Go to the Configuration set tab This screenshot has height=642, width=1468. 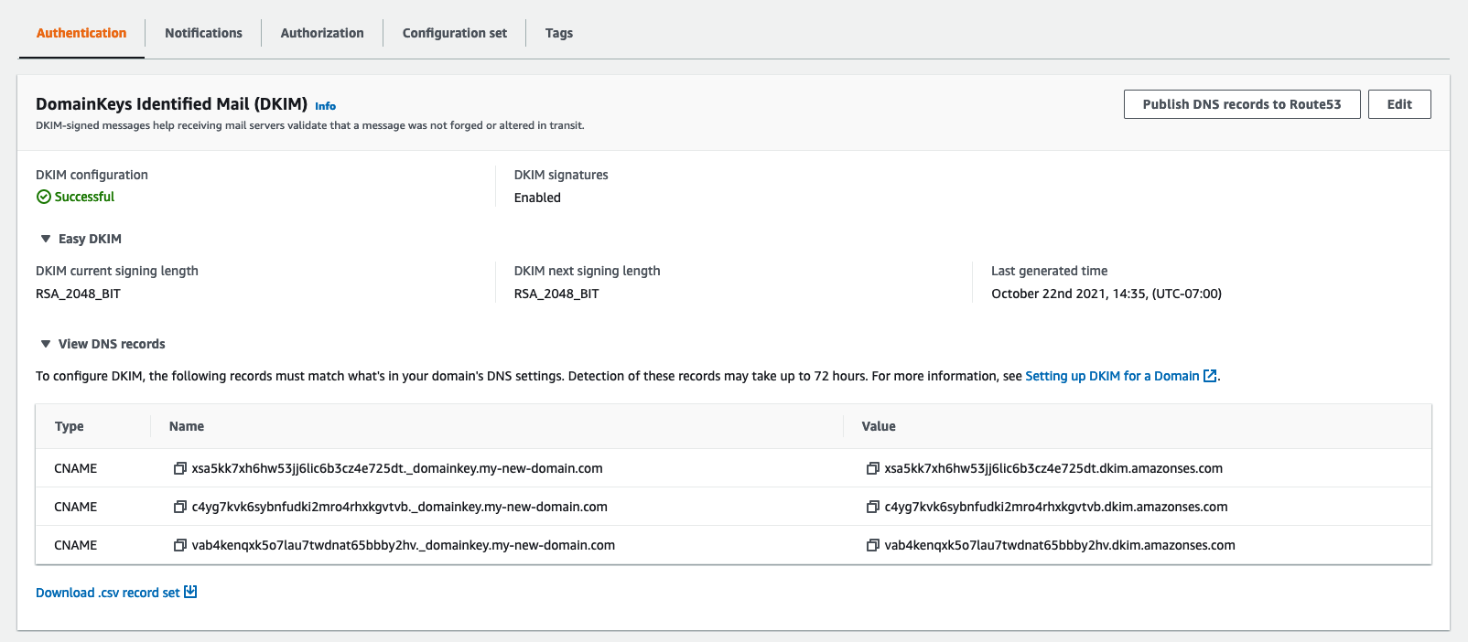pyautogui.click(x=454, y=33)
